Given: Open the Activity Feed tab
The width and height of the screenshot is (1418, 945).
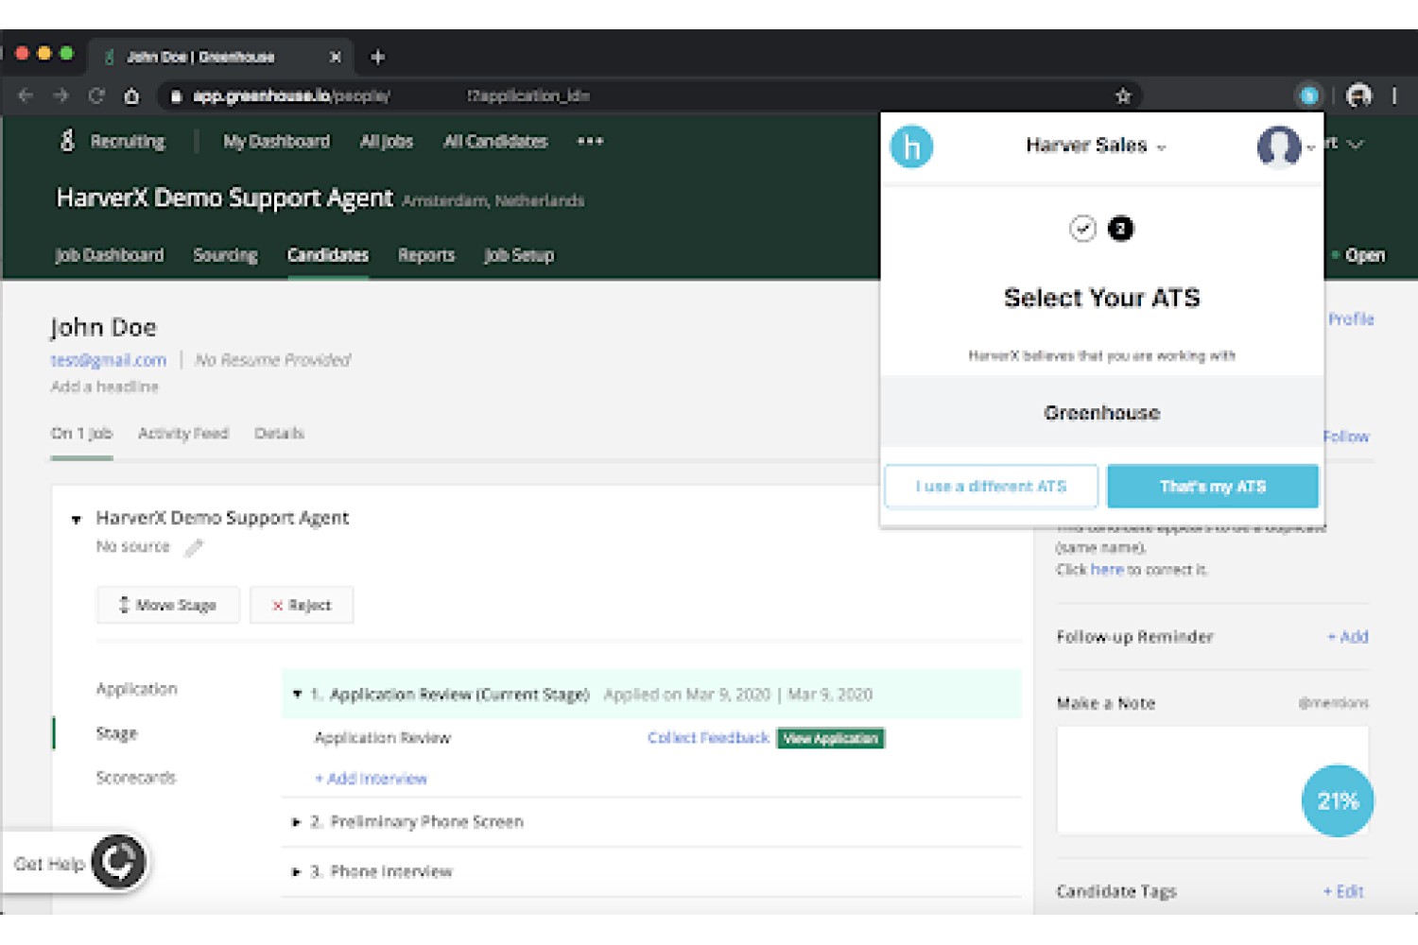Looking at the screenshot, I should (183, 434).
